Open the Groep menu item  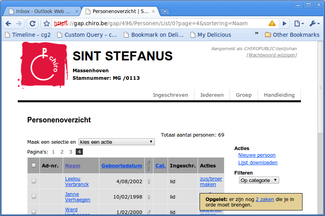pyautogui.click(x=244, y=95)
